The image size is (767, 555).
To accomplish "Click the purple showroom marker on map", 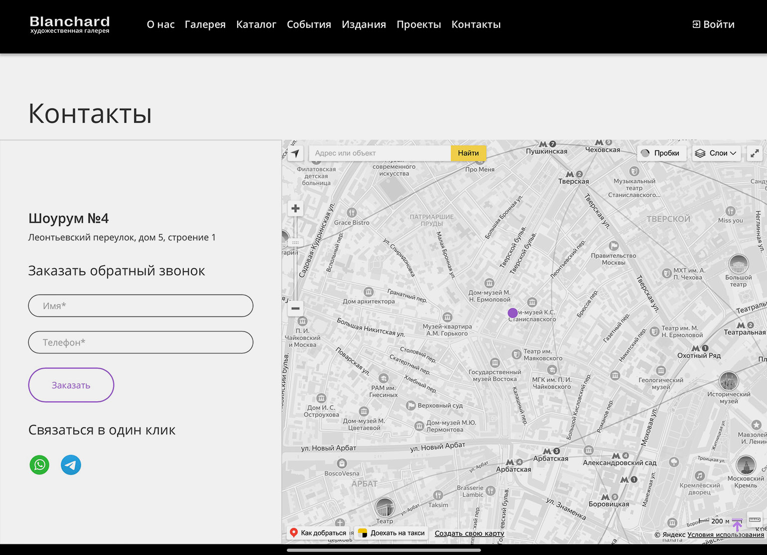I will tap(512, 313).
